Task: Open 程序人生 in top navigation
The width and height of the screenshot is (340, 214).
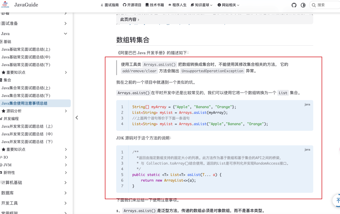Action: [177, 5]
